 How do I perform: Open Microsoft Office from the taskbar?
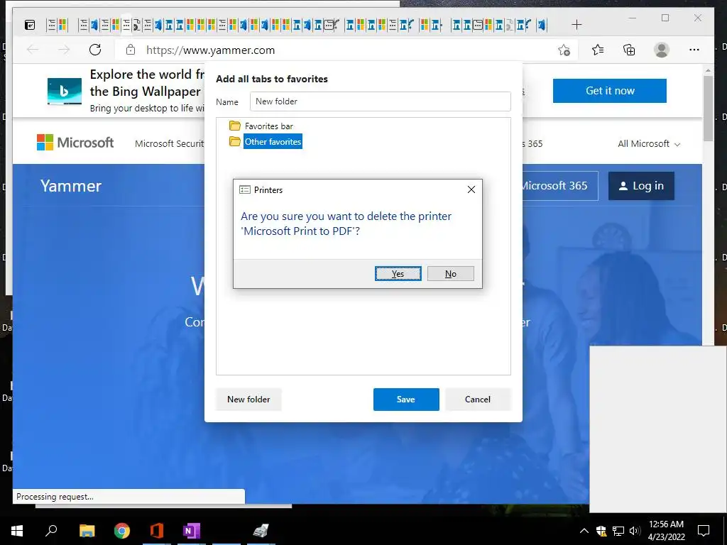pos(157,531)
